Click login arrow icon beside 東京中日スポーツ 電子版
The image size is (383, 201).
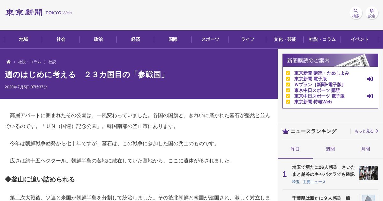tap(370, 96)
